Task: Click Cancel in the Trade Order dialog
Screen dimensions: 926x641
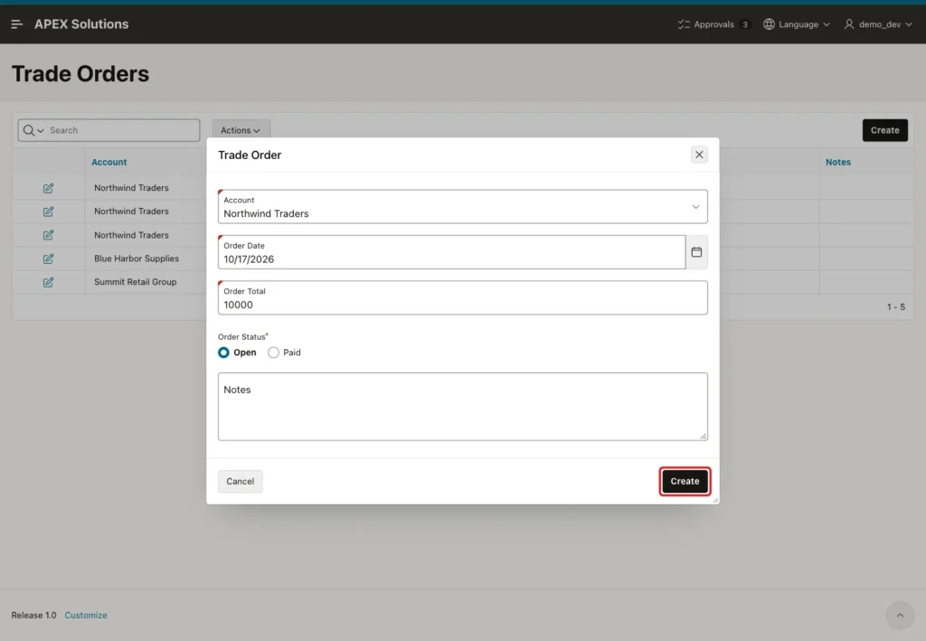Action: (x=240, y=482)
